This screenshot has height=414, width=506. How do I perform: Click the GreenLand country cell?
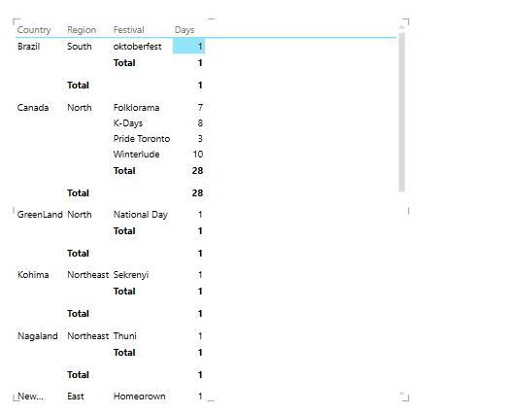point(40,215)
